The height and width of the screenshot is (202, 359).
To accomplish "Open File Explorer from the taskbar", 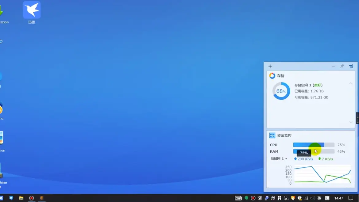I will pyautogui.click(x=21, y=198).
